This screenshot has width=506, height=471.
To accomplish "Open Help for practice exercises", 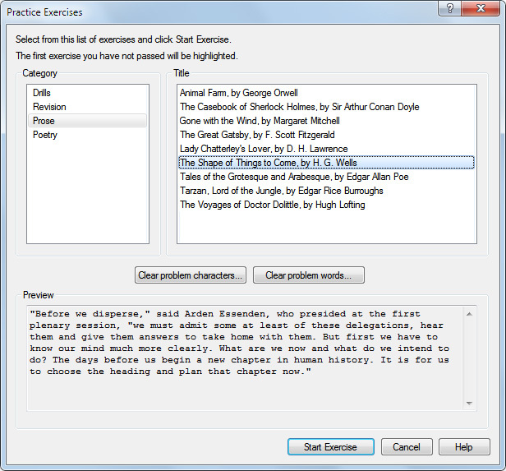I will coord(464,447).
